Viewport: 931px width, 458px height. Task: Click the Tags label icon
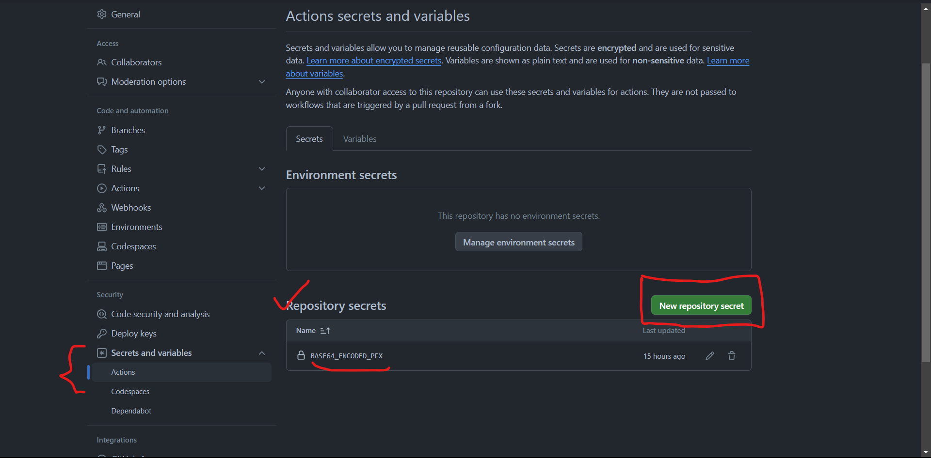pos(102,150)
